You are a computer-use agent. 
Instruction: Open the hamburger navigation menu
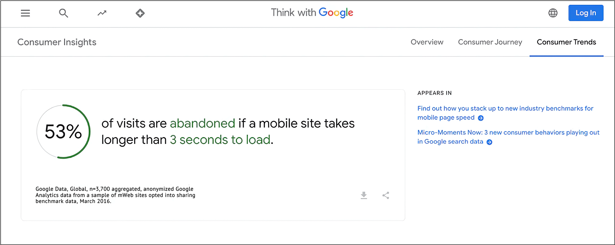click(25, 13)
